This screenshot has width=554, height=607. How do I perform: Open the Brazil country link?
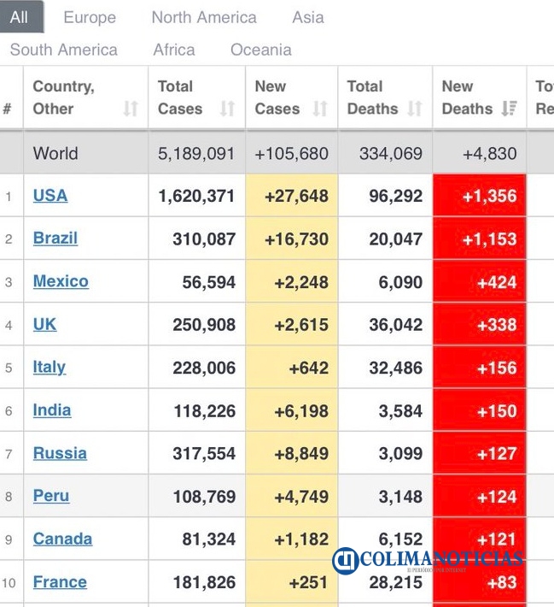[55, 238]
